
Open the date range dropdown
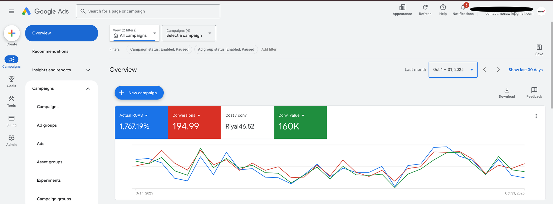[453, 70]
